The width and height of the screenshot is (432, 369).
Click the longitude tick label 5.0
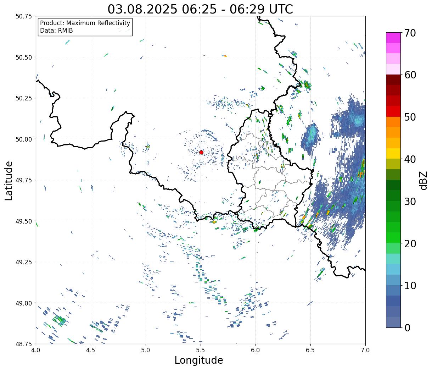click(x=146, y=350)
